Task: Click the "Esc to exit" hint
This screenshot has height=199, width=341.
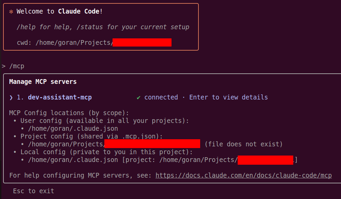Action: pos(33,191)
